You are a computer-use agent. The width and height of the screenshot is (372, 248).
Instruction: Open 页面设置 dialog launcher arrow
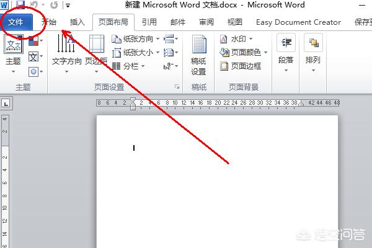(177, 87)
